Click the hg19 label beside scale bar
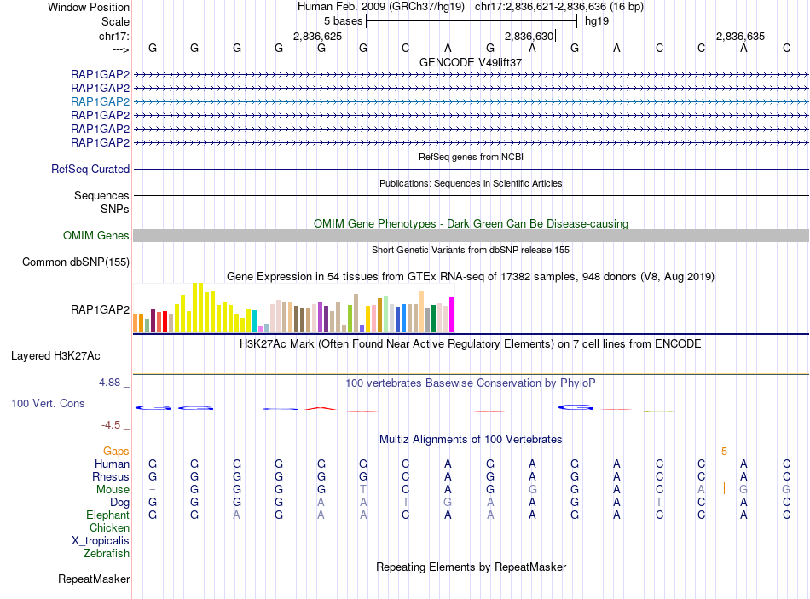This screenshot has height=599, width=810. coord(597,21)
